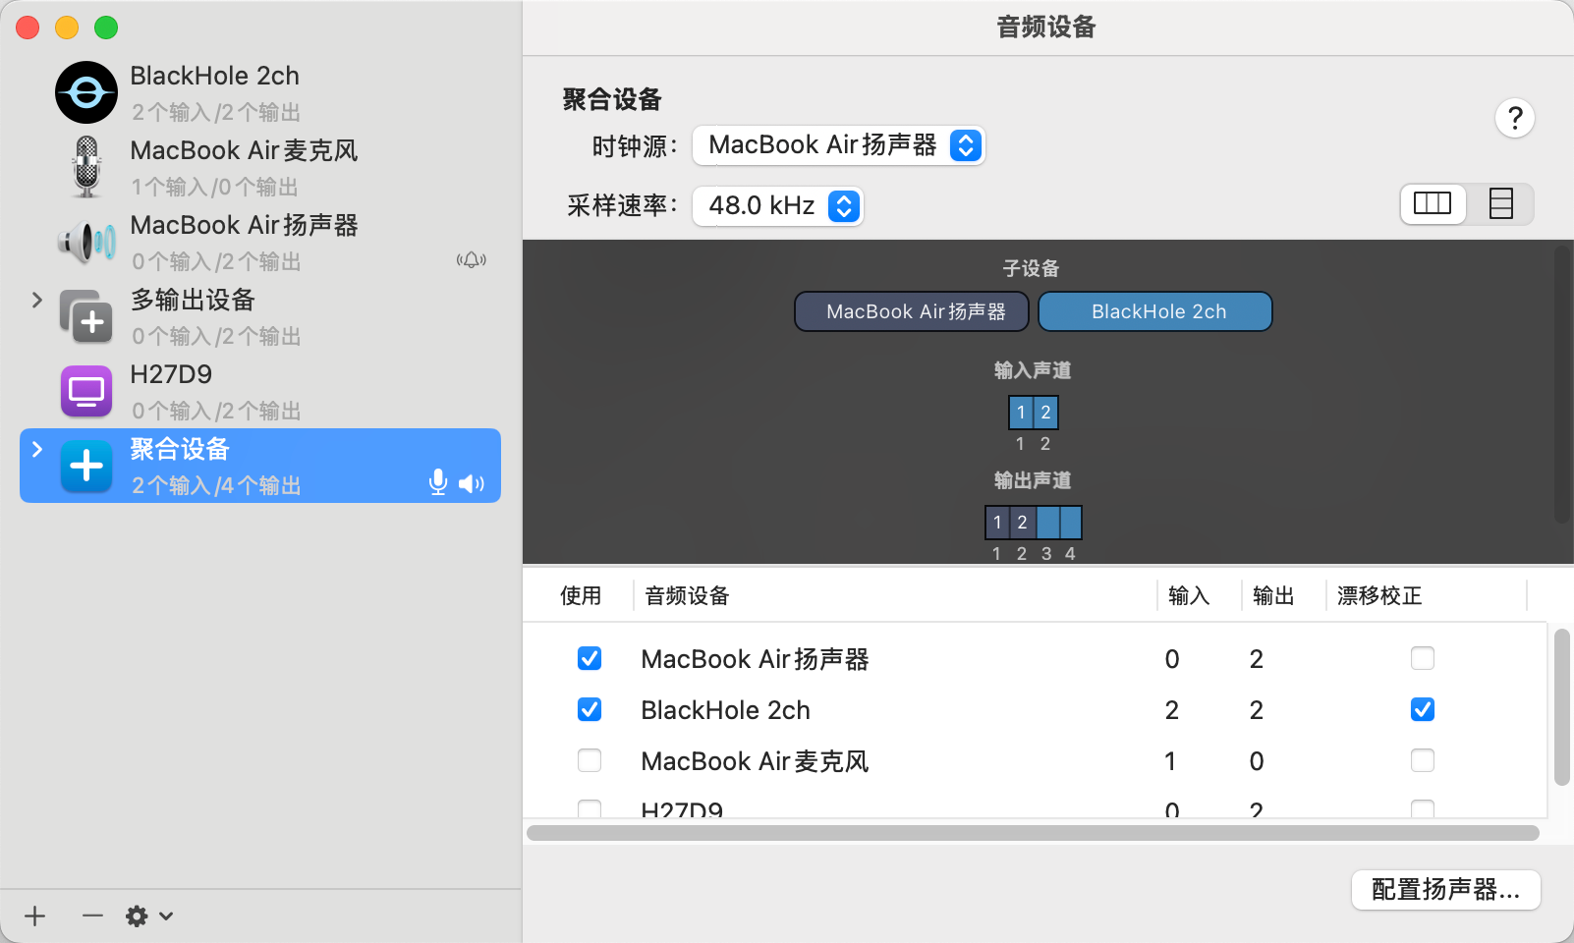
Task: Open the gear action menu
Action: [149, 916]
